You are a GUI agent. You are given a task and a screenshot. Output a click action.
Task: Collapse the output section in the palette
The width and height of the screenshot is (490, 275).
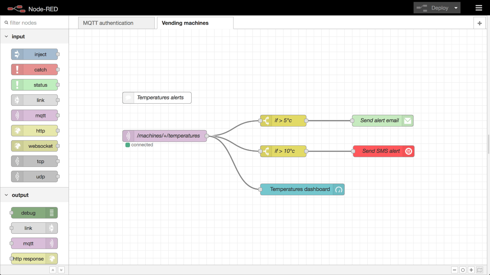(6, 195)
